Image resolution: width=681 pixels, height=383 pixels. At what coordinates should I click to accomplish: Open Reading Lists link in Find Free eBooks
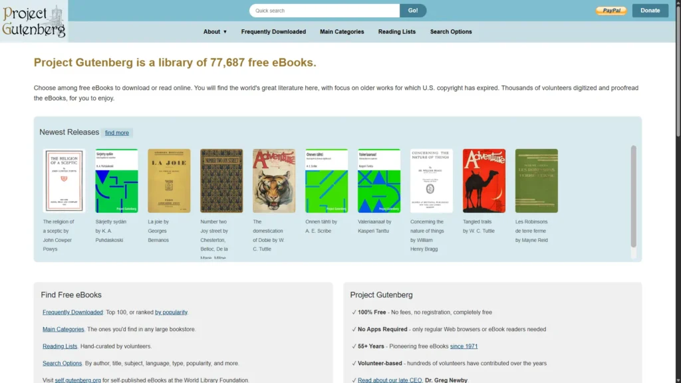click(x=59, y=346)
